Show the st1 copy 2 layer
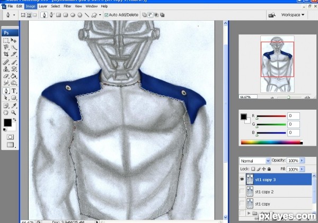The image size is (318, 223). click(242, 191)
